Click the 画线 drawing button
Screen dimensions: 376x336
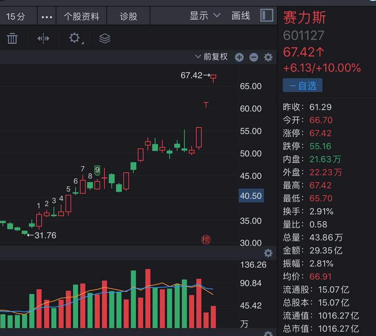pyautogui.click(x=241, y=16)
